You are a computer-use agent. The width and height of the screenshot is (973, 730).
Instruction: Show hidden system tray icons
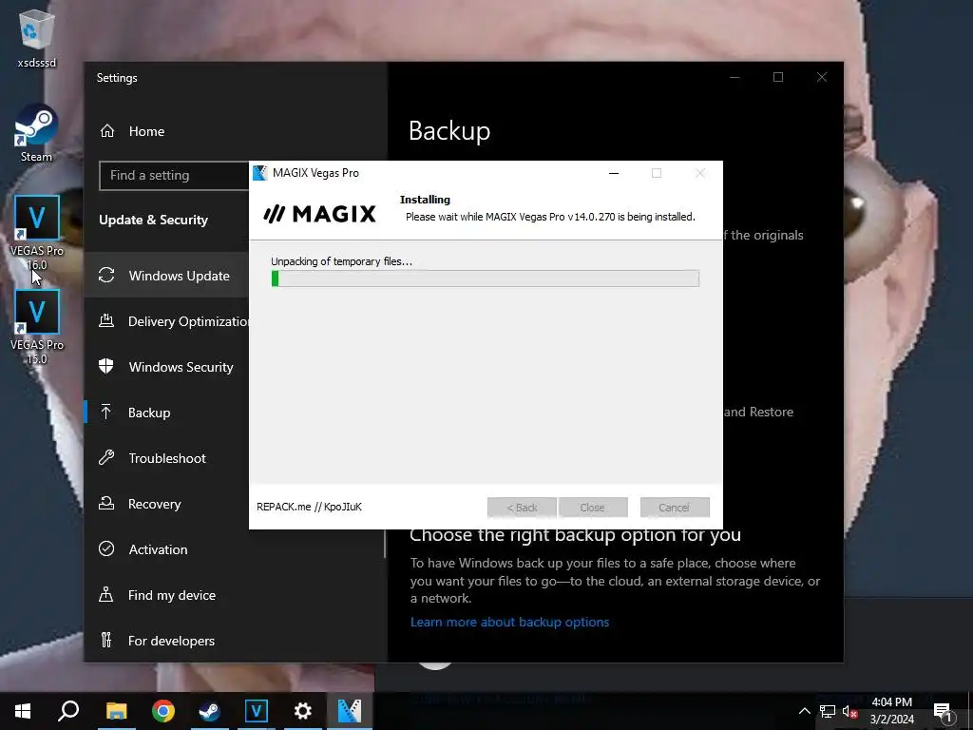click(804, 711)
